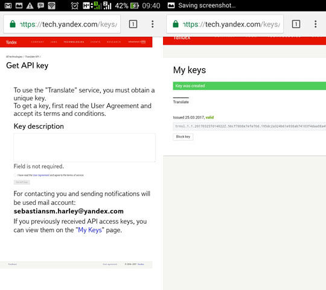Select the Translate tab under My keys
Screen dimensions: 326x290
(181, 102)
